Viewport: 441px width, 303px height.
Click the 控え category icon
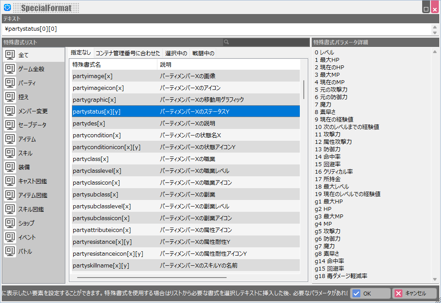click(10, 97)
